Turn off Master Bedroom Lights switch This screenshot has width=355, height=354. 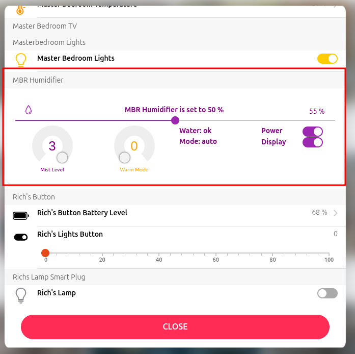pos(327,59)
